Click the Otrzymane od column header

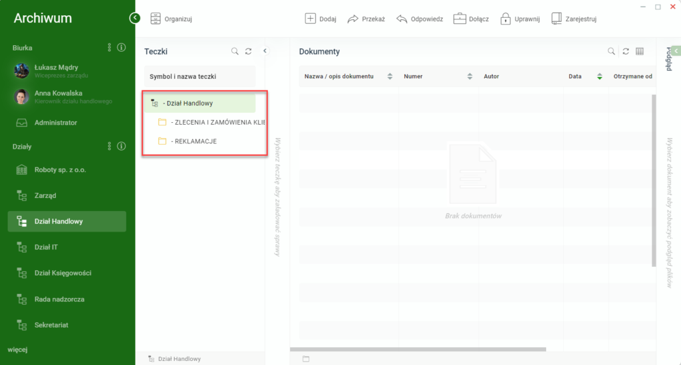point(632,77)
